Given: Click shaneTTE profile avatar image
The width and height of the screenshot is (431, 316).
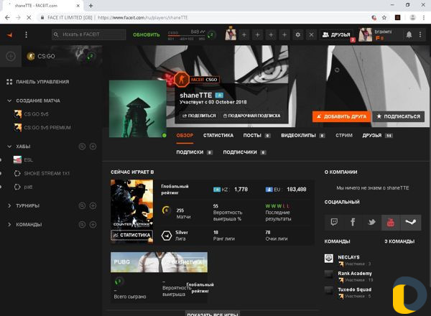Looking at the screenshot, I should click(x=137, y=108).
